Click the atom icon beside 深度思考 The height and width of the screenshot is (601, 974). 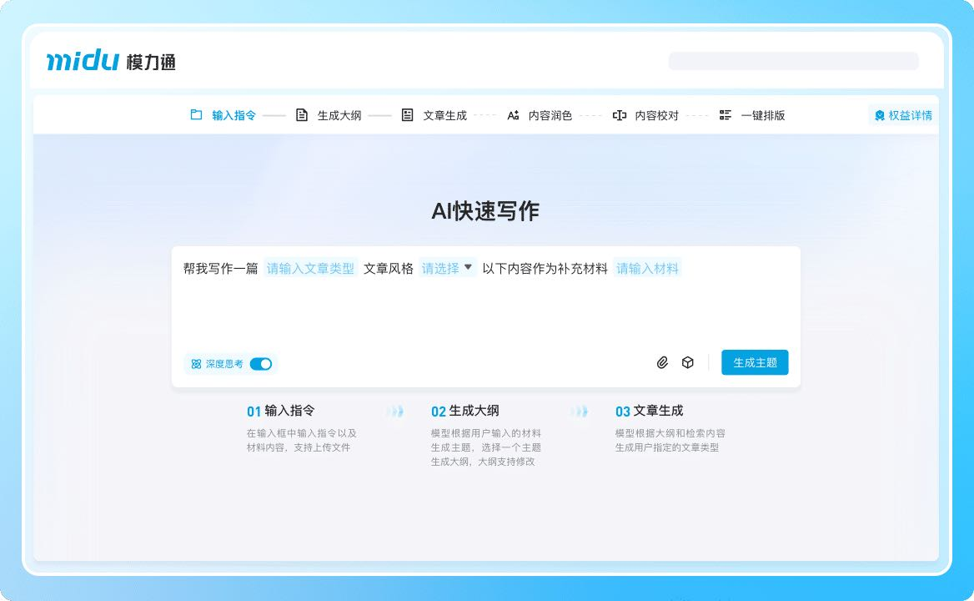click(196, 364)
